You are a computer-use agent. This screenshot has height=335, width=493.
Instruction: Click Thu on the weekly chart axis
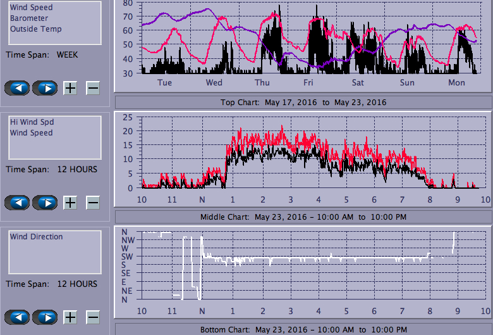tap(262, 83)
